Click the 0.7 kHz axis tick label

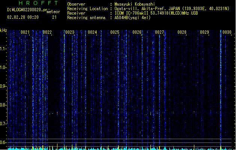tap(3, 124)
